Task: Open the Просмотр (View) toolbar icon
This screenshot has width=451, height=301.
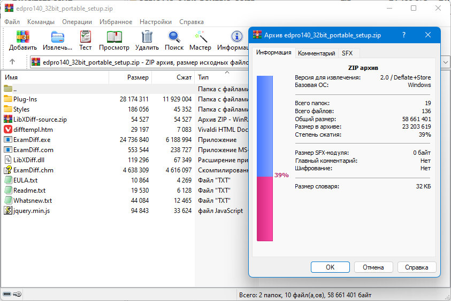Action: coord(114,37)
